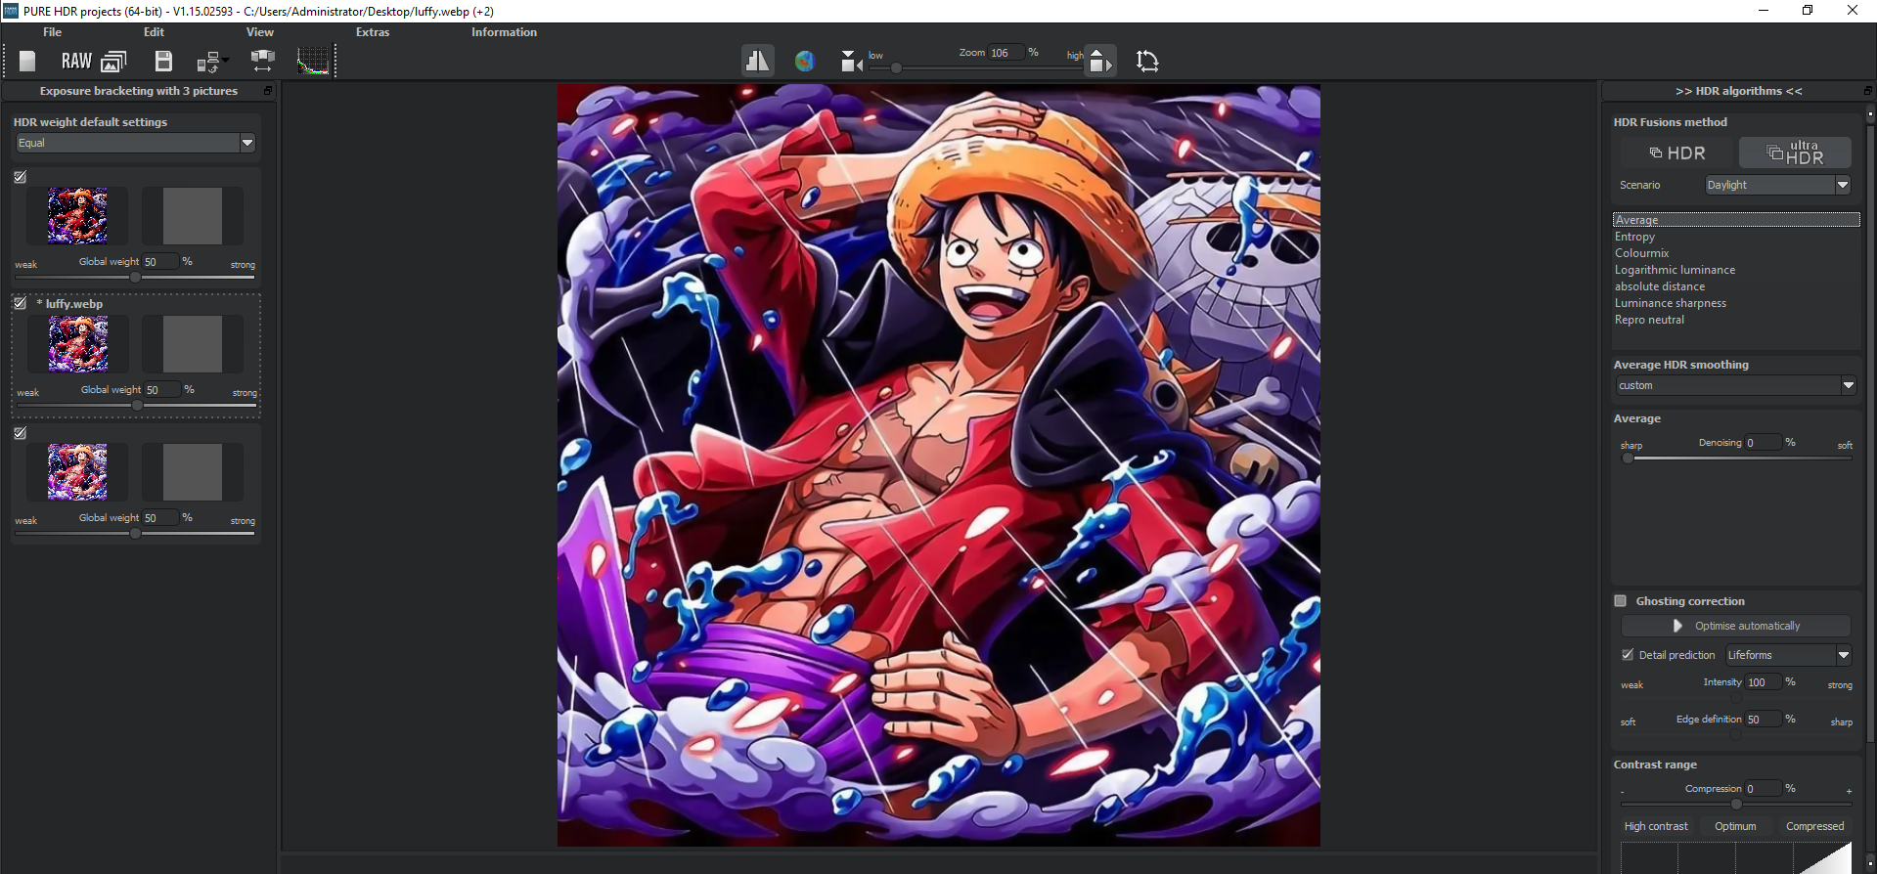Click the image sequence browser icon

114,61
